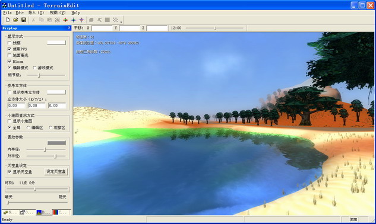
Task: Click the 设定天空盒 button
Action: 56,172
